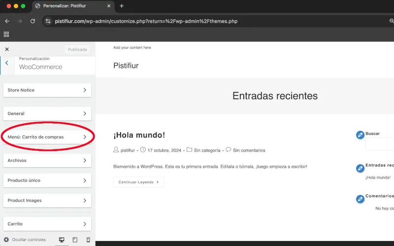The width and height of the screenshot is (394, 246).
Task: Expand General via its chevron
Action: pos(85,114)
